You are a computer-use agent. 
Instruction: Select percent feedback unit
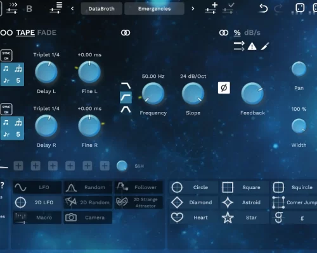[237, 33]
